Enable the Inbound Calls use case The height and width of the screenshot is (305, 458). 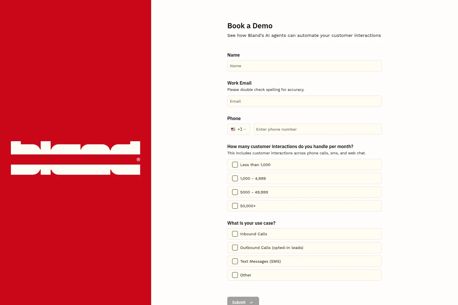pos(235,234)
